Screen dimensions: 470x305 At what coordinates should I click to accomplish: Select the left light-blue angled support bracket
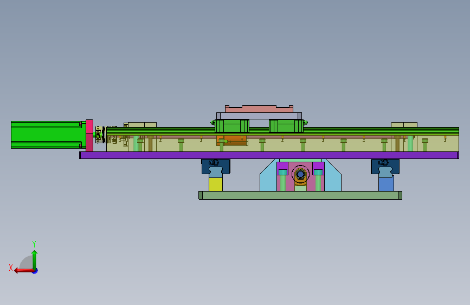[x=268, y=176]
